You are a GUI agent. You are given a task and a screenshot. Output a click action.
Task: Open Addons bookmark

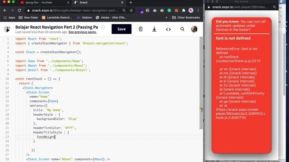84,18
